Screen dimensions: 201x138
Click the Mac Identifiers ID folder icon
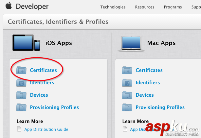[x=127, y=83]
